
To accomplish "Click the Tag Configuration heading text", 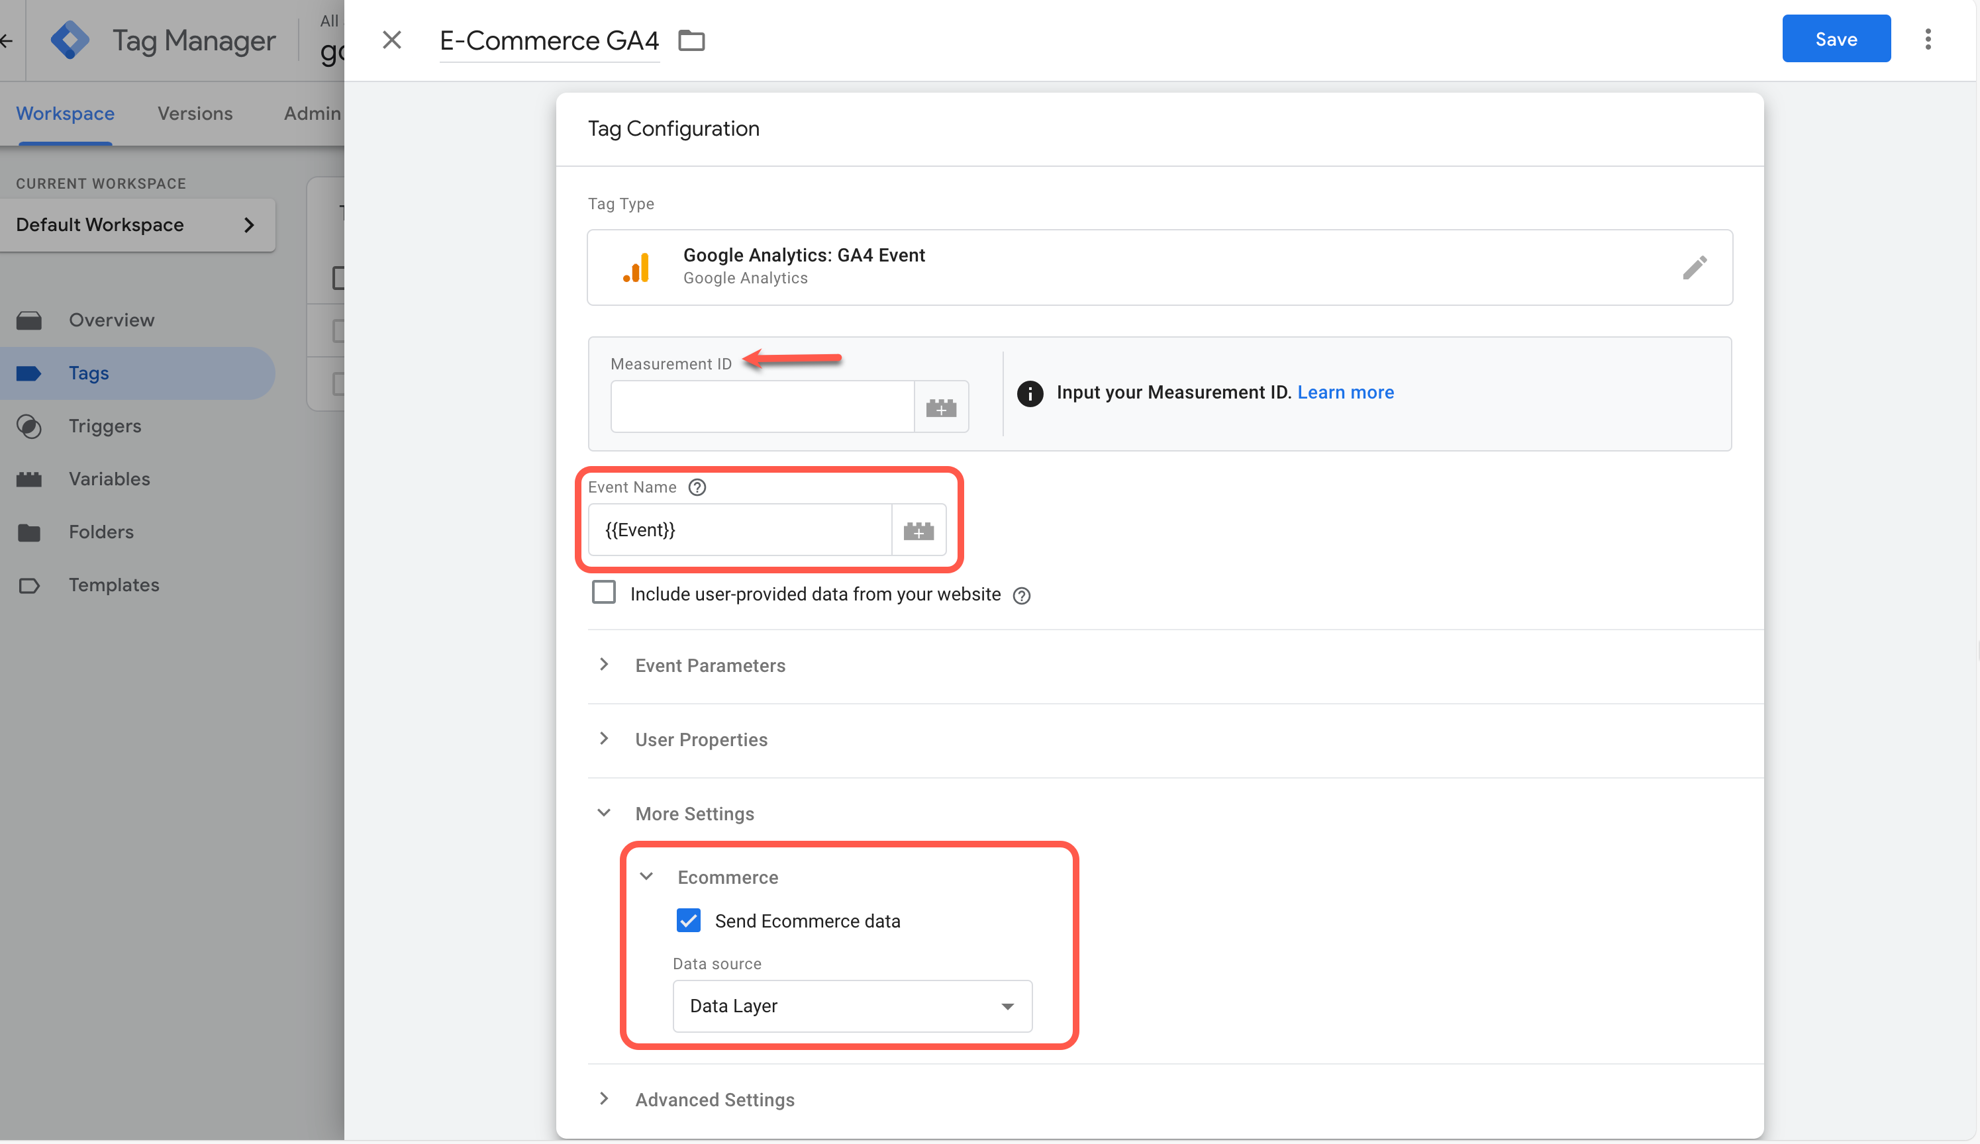I will tap(673, 129).
